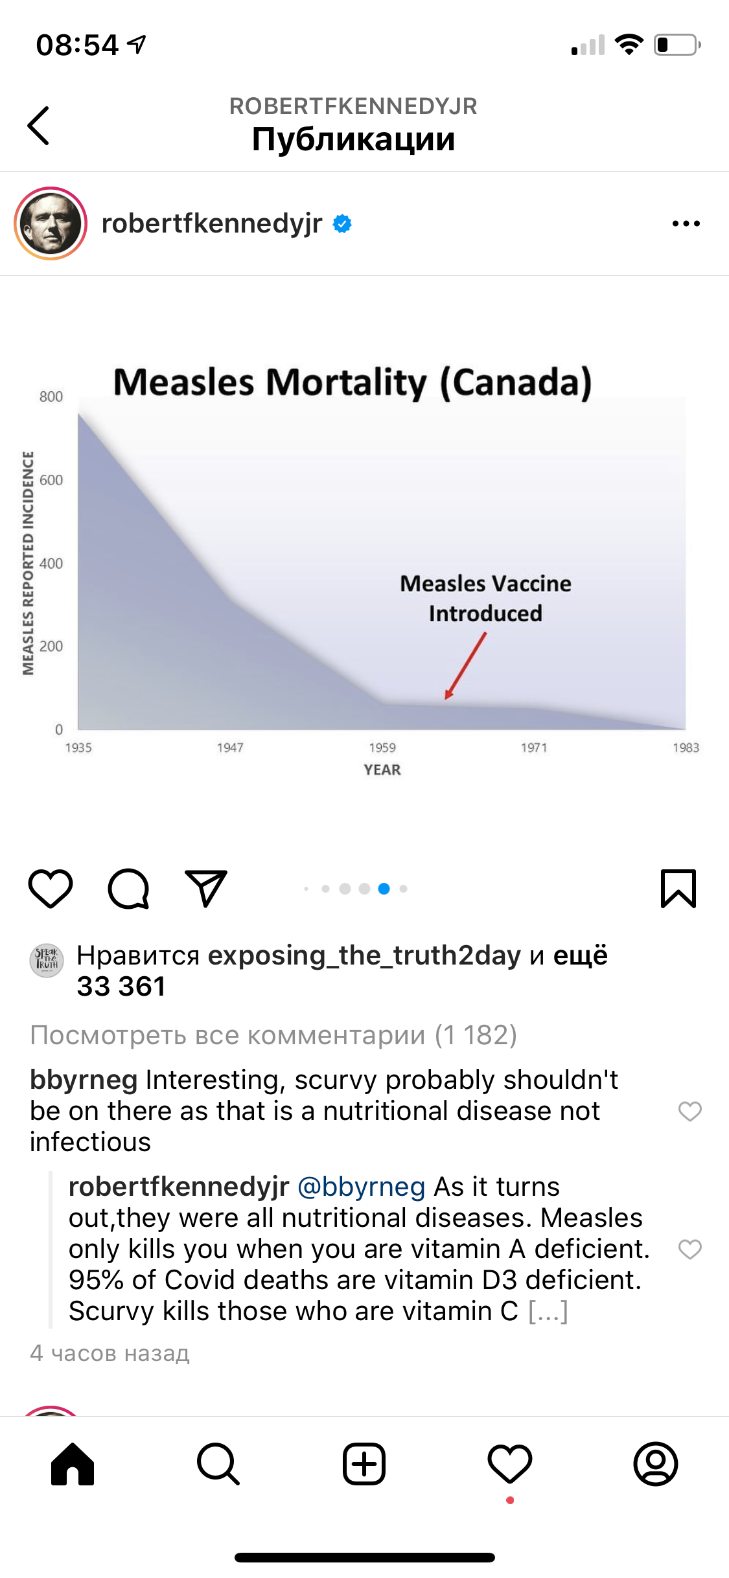729x1578 pixels.
Task: Like the post with the heart icon
Action: [51, 888]
